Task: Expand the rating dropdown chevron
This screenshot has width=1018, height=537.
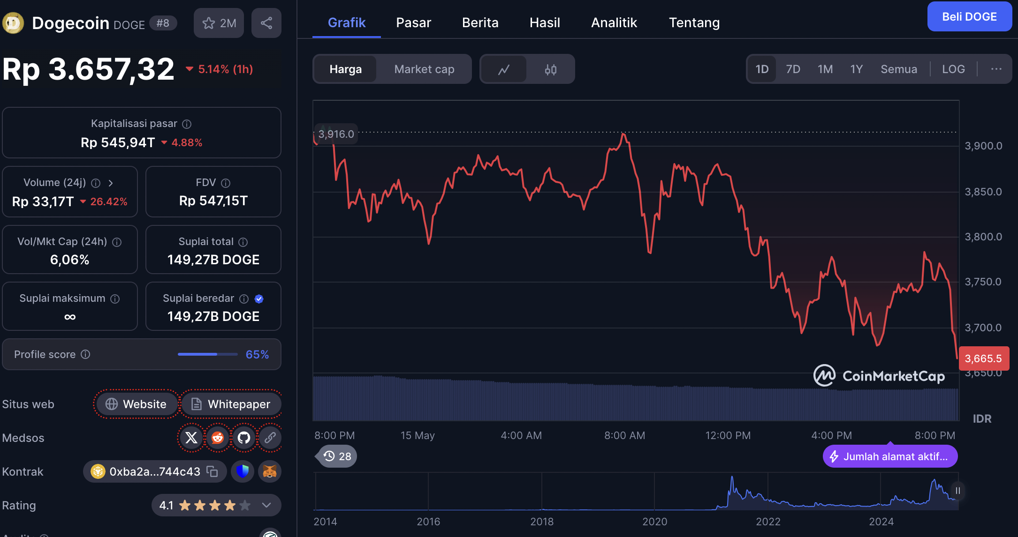Action: click(x=266, y=505)
